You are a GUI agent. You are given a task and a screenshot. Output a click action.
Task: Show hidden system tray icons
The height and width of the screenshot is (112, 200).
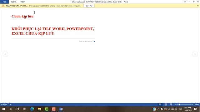pyautogui.click(x=158, y=109)
